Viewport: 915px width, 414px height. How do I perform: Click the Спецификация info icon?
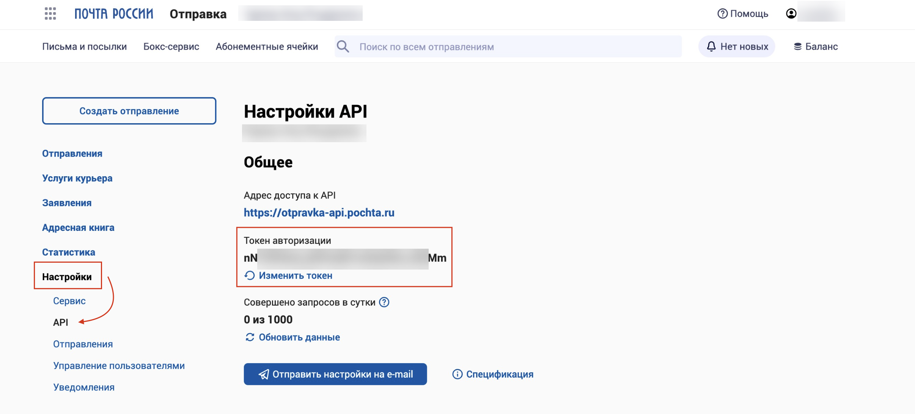pos(457,374)
